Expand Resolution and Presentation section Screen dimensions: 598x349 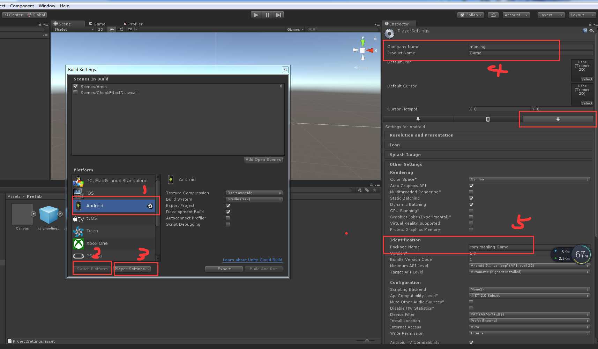(488, 135)
